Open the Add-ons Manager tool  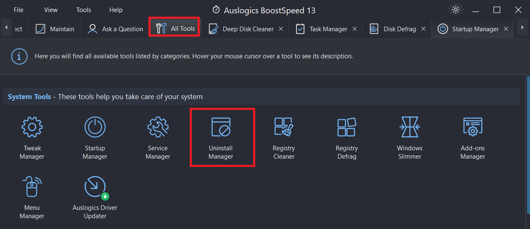click(473, 138)
